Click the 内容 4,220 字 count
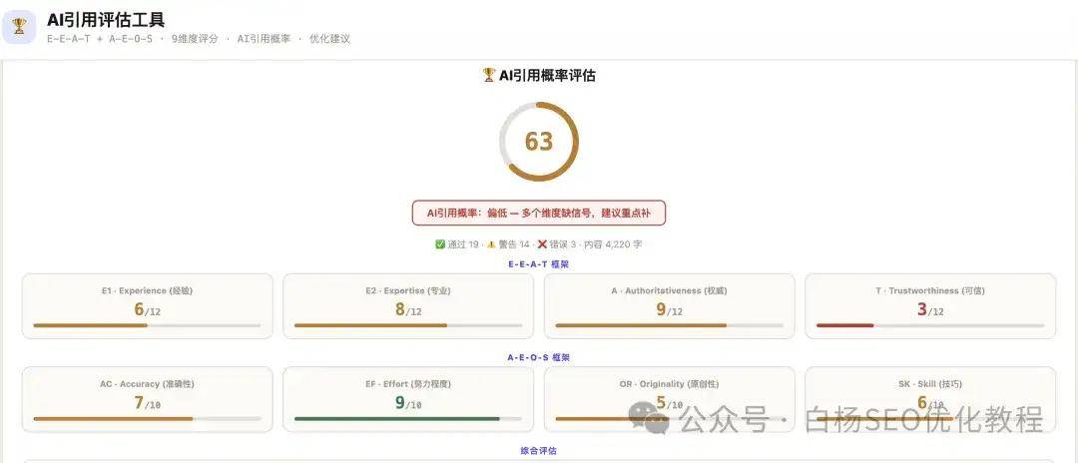This screenshot has width=1078, height=463. point(613,243)
